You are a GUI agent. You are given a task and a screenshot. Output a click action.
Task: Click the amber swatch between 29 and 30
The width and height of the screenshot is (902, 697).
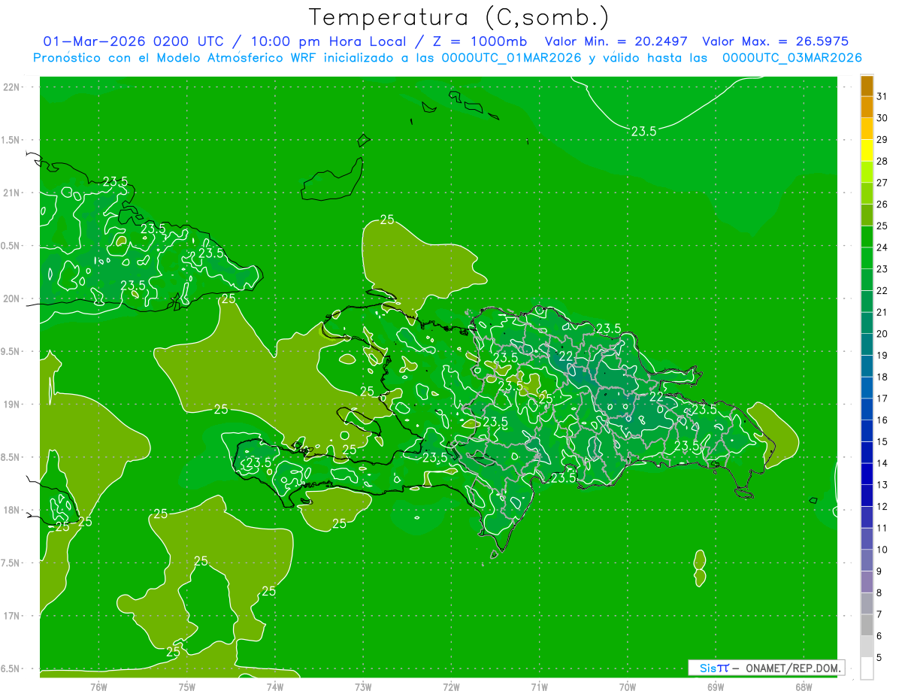click(867, 129)
